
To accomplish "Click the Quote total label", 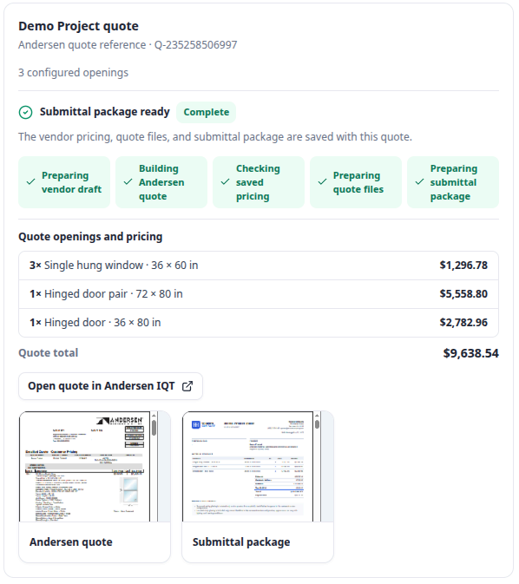I will click(49, 353).
